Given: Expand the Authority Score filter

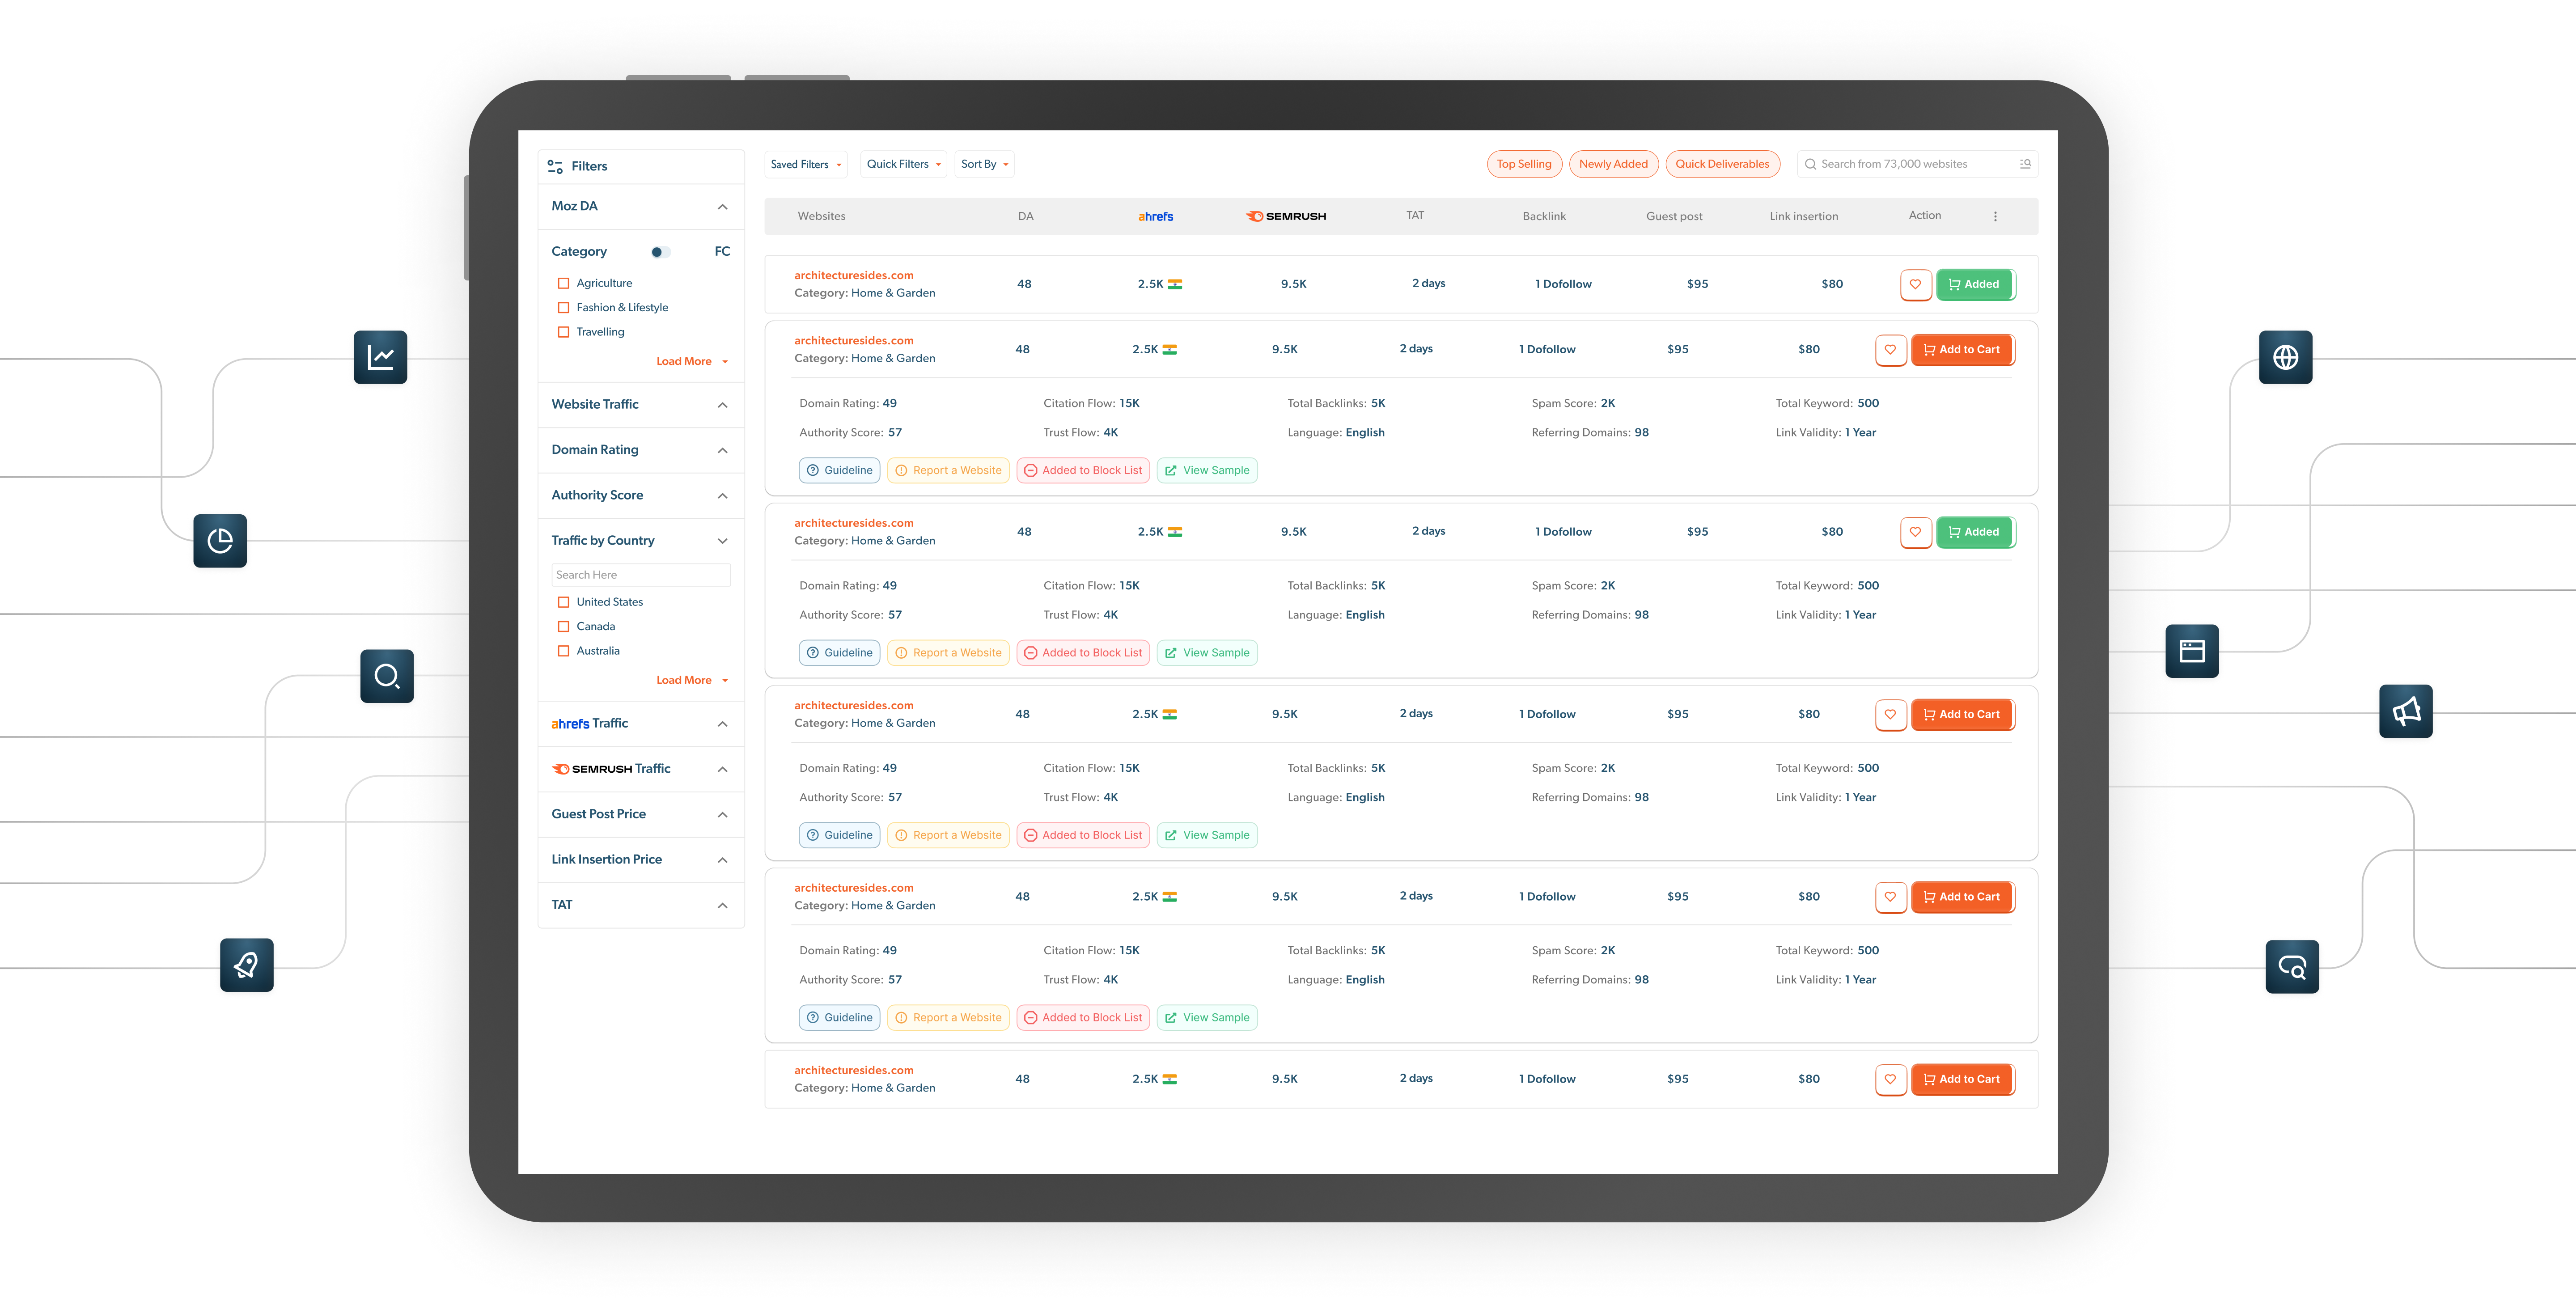Looking at the screenshot, I should click(722, 496).
